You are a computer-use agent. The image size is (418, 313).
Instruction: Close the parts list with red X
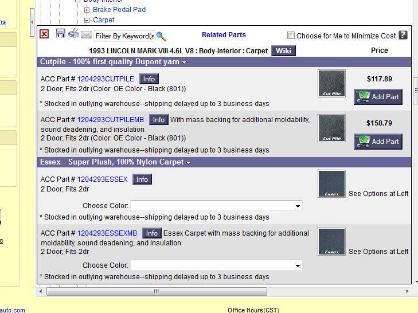(44, 34)
